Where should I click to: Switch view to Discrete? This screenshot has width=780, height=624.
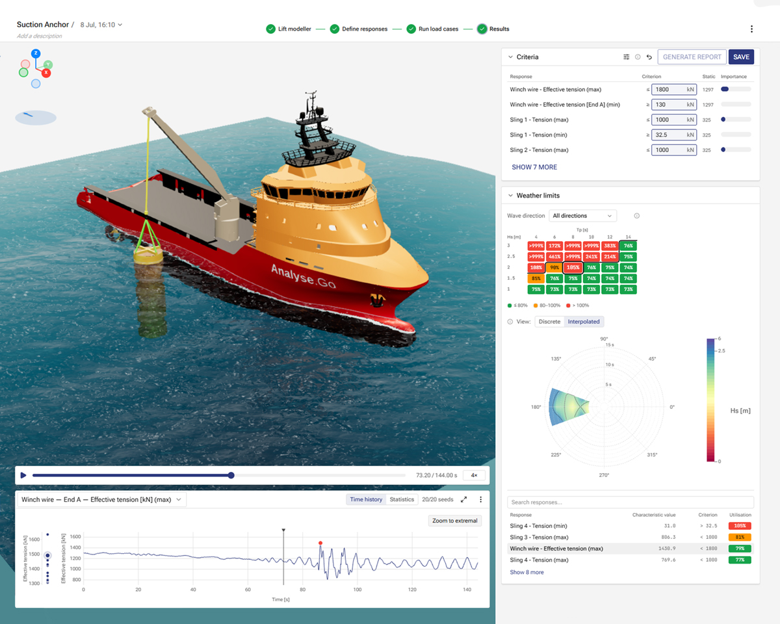549,322
